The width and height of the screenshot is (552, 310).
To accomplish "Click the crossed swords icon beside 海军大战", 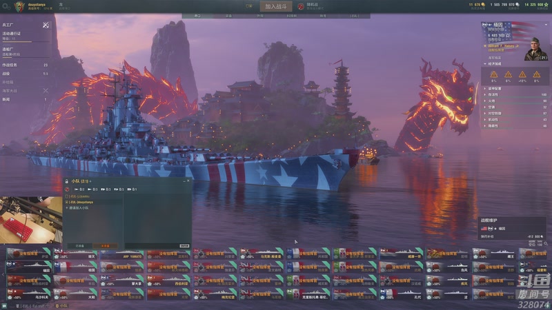I will click(46, 91).
